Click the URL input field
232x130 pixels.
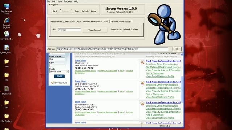point(69,30)
